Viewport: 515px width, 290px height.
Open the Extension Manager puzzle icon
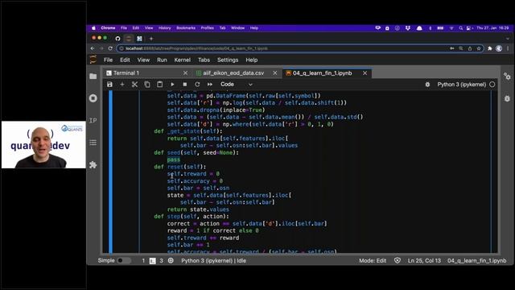[x=93, y=164]
